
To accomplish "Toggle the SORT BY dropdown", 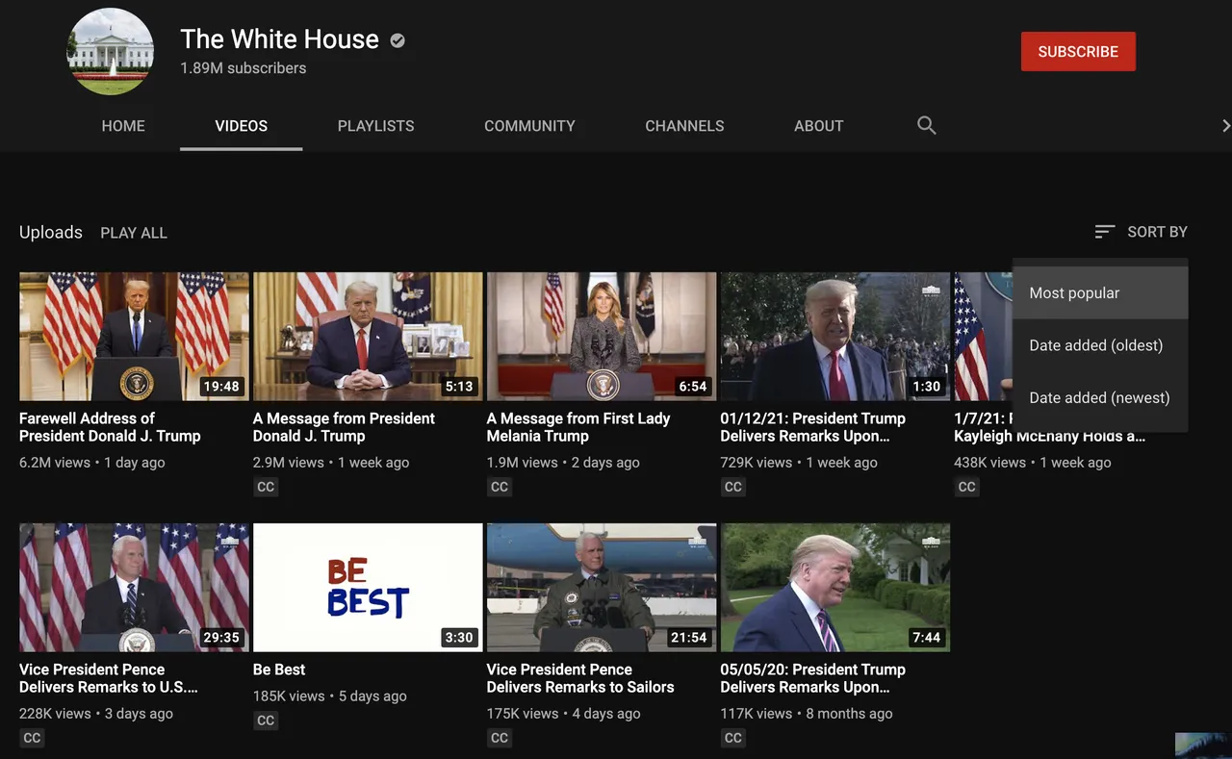I will click(1142, 232).
